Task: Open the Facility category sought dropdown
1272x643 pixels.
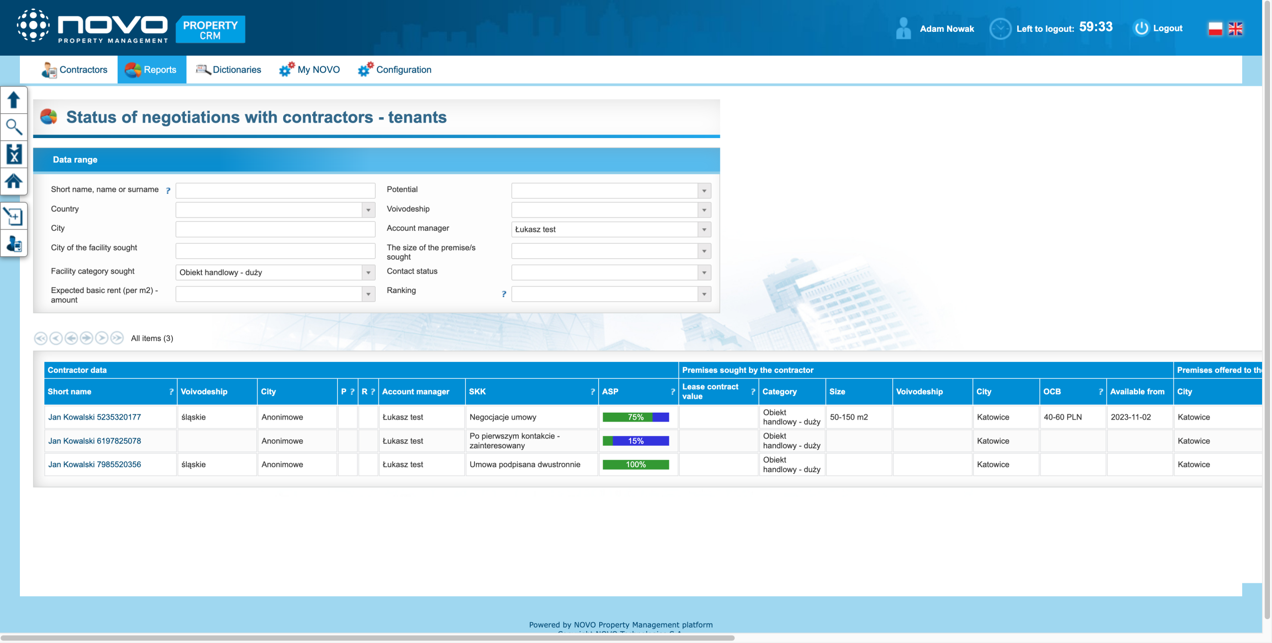Action: (368, 273)
